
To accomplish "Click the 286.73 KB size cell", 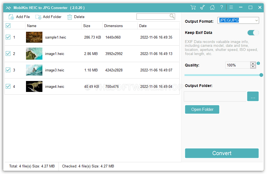I will pyautogui.click(x=92, y=37).
